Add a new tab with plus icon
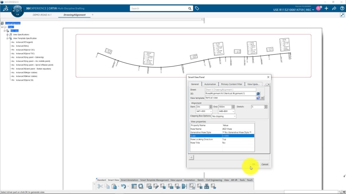Screen dimensions: 346x194 coord(93,15)
